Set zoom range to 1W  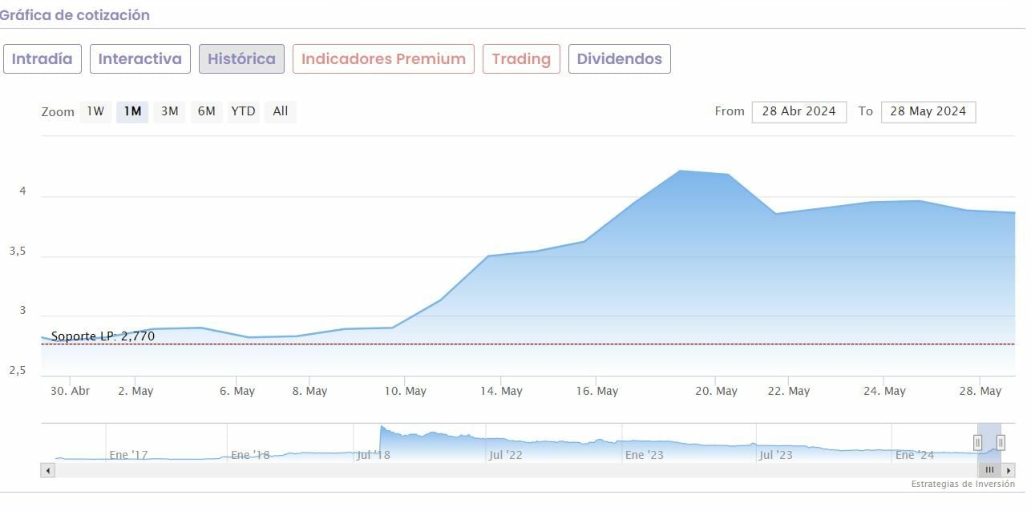pyautogui.click(x=95, y=111)
